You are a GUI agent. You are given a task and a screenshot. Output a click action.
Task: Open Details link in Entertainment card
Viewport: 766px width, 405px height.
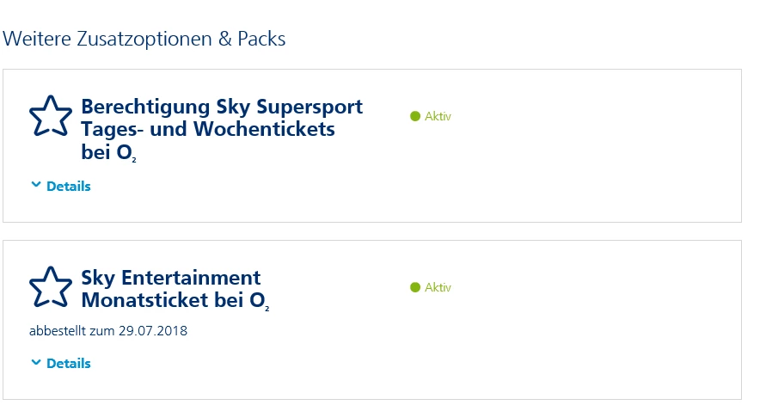[x=68, y=364]
